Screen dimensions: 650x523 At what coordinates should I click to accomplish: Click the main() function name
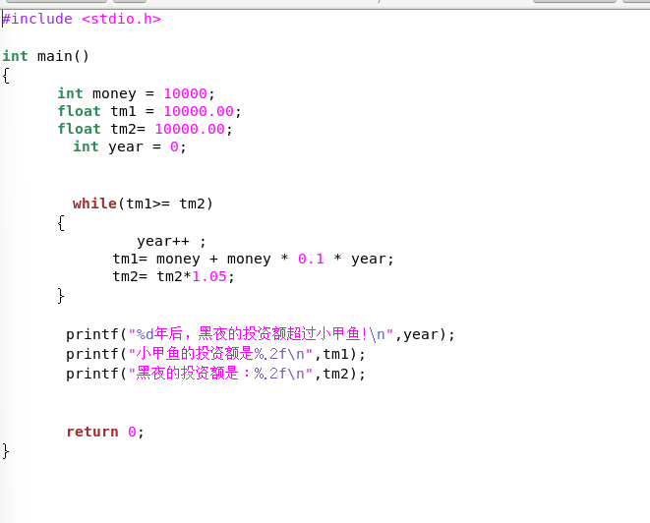63,56
